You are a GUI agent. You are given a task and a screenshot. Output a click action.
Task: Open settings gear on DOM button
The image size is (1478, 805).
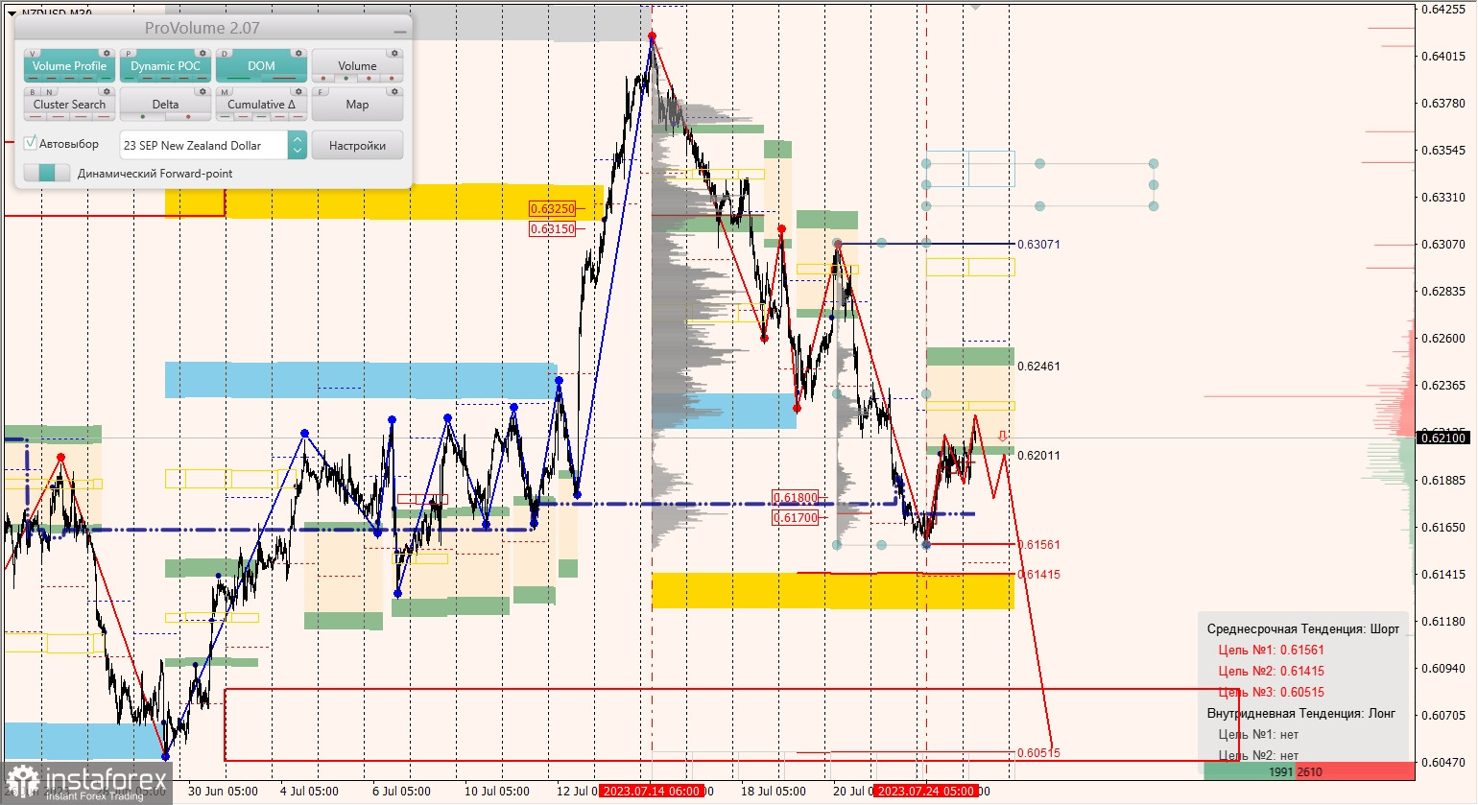pyautogui.click(x=298, y=54)
